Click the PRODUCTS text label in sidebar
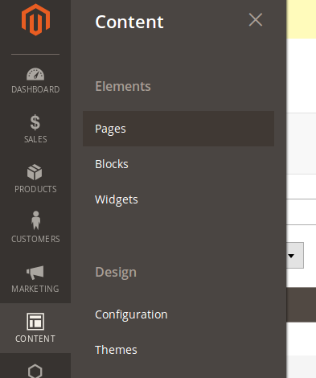This screenshot has height=378, width=316. [x=35, y=189]
